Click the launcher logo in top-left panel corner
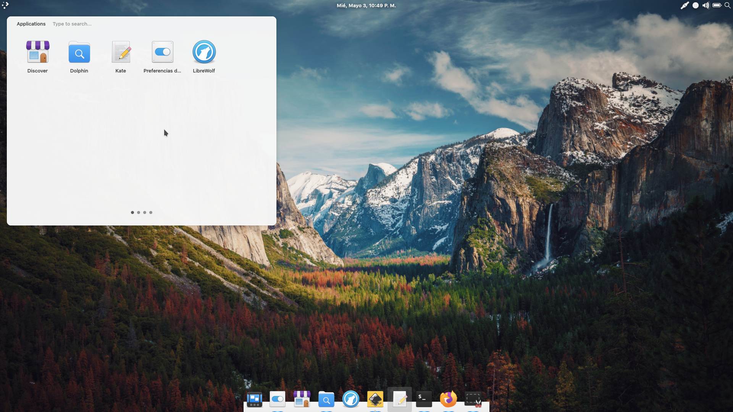 click(5, 5)
